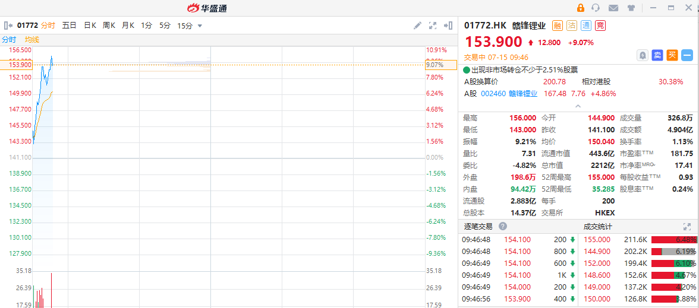Click the blue minus button
The height and width of the screenshot is (308, 699).
click(x=687, y=55)
